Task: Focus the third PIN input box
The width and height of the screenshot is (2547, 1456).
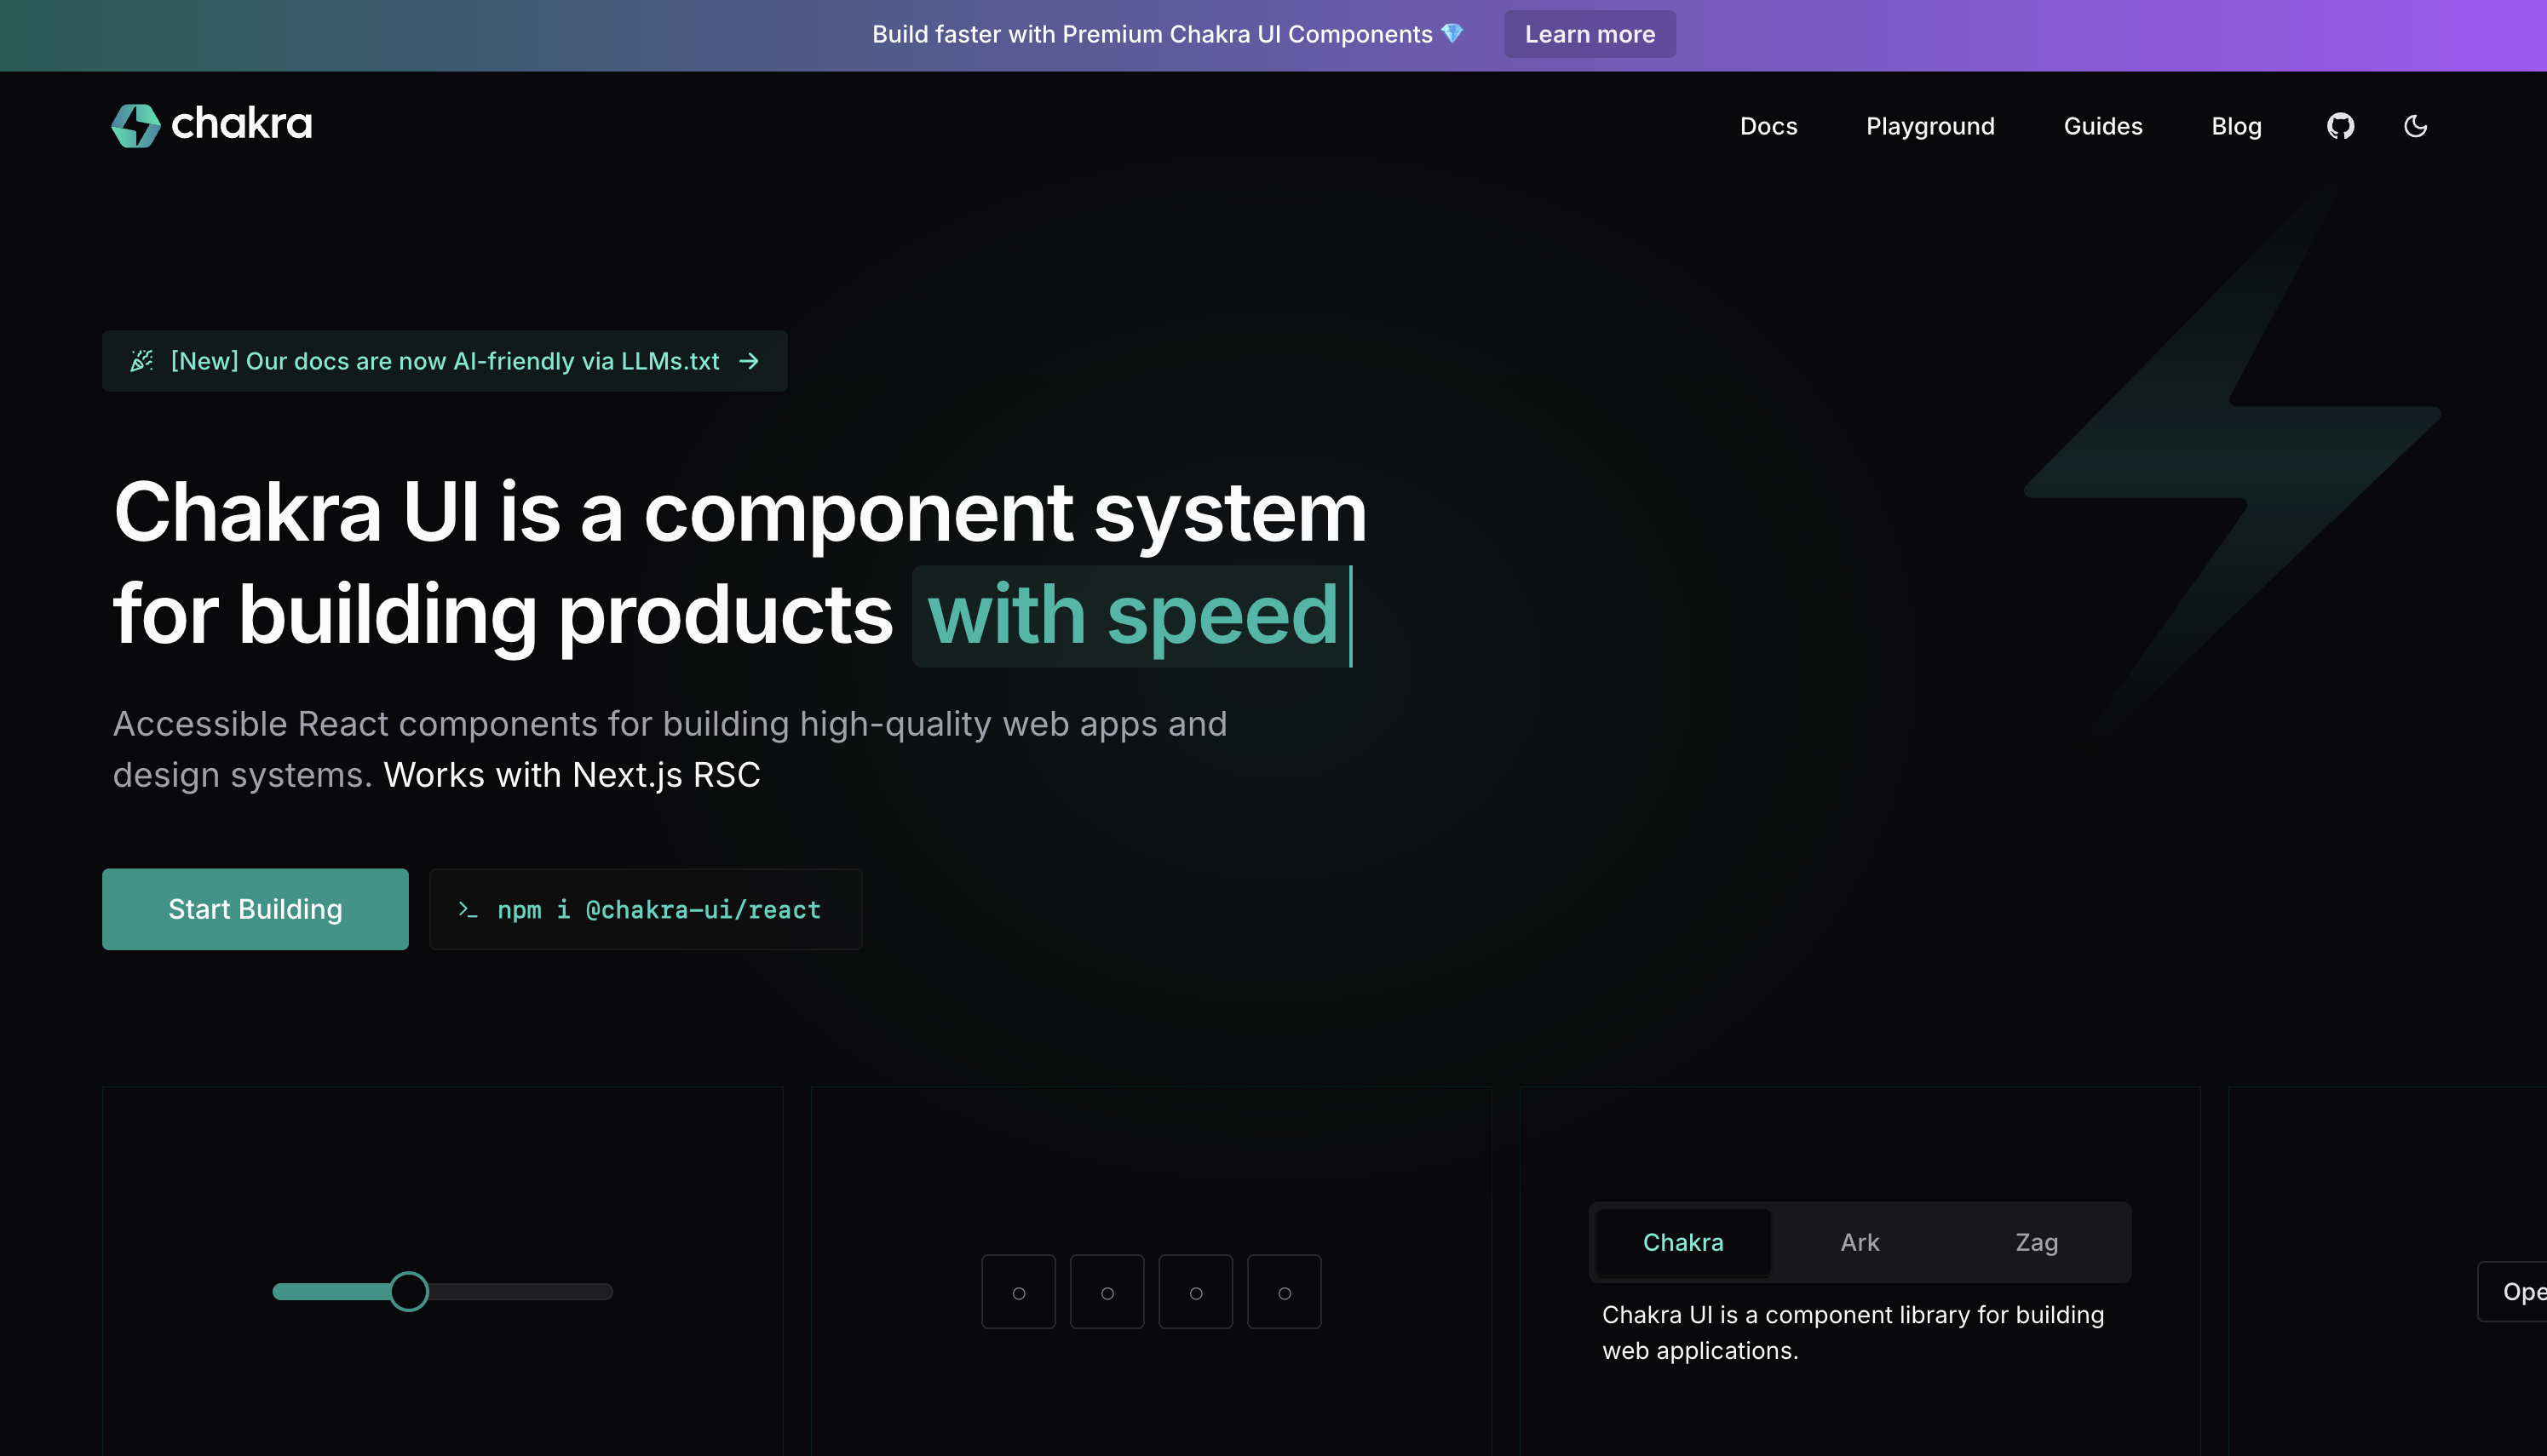Action: (1195, 1291)
